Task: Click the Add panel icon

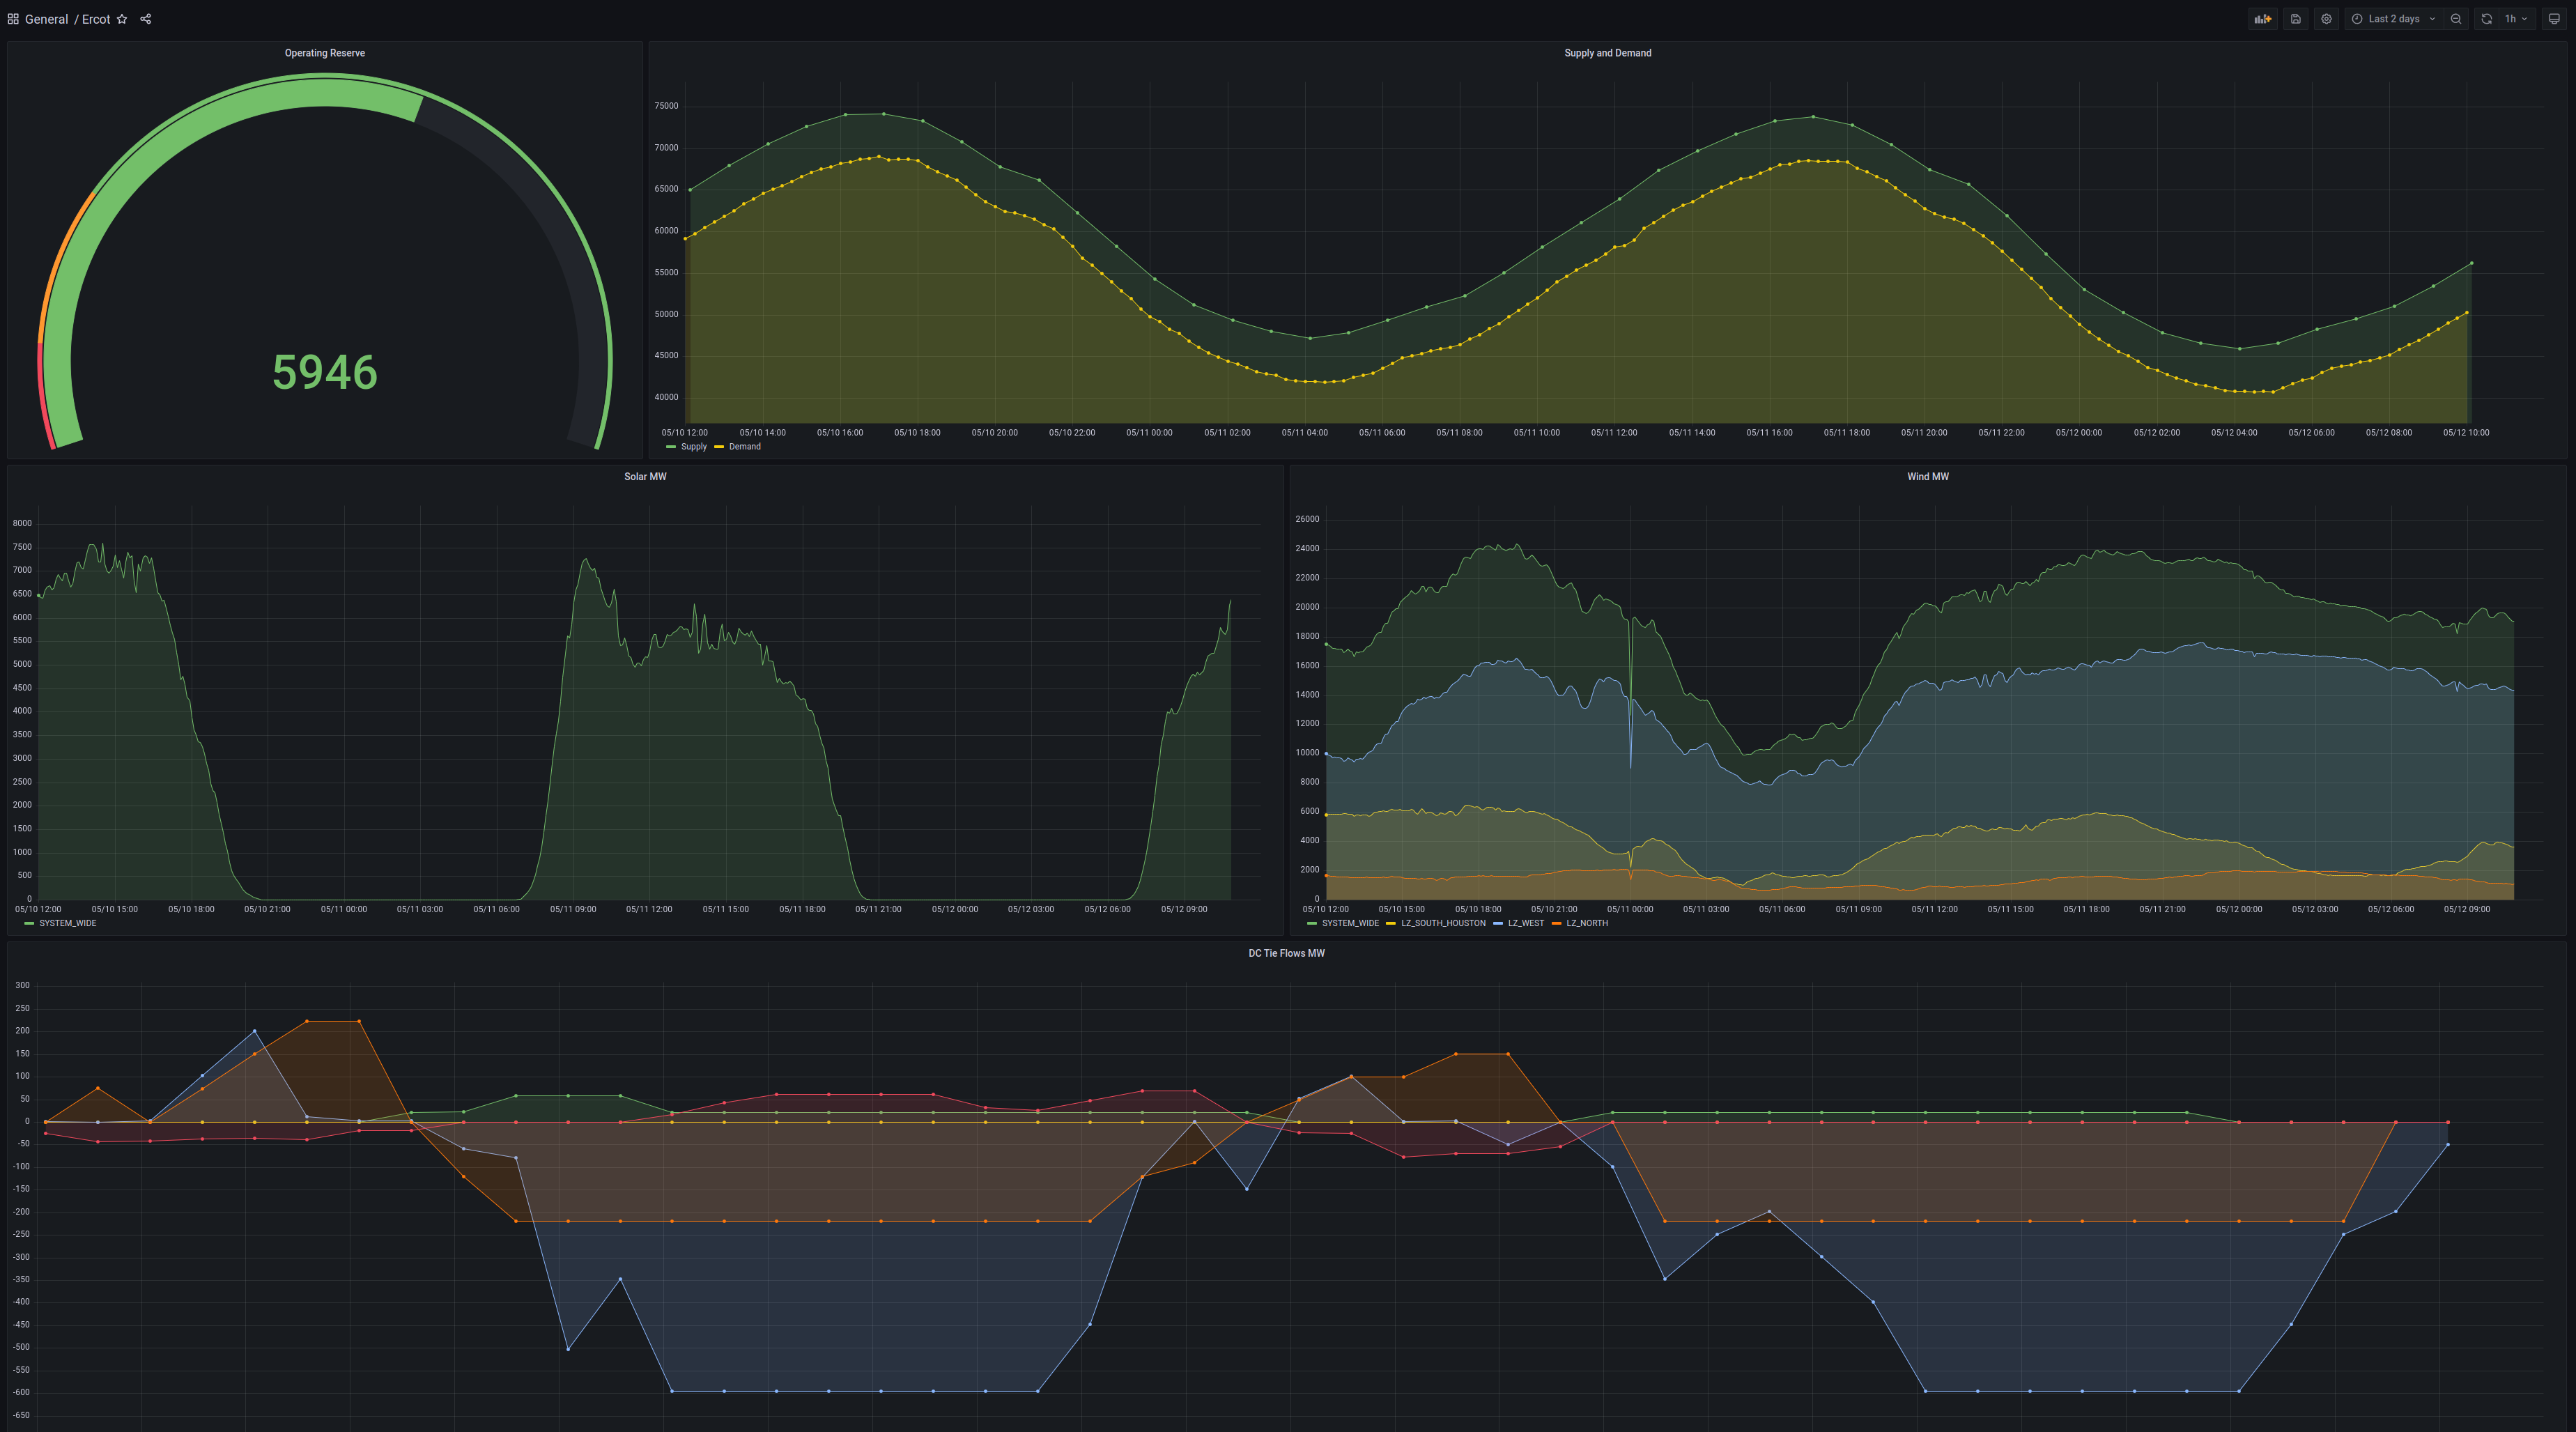Action: [x=2262, y=19]
